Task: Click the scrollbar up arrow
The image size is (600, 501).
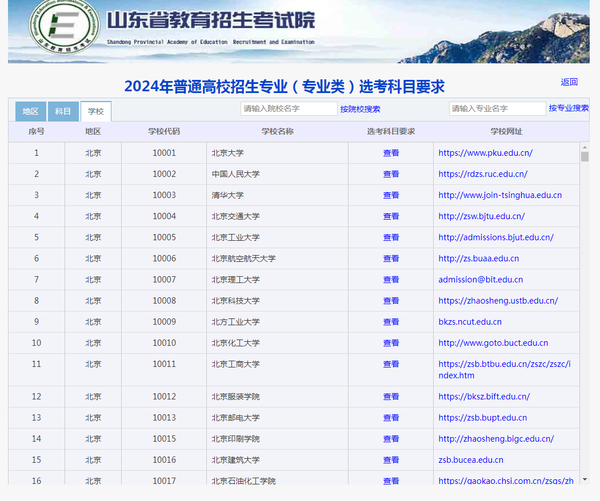Action: 585,147
